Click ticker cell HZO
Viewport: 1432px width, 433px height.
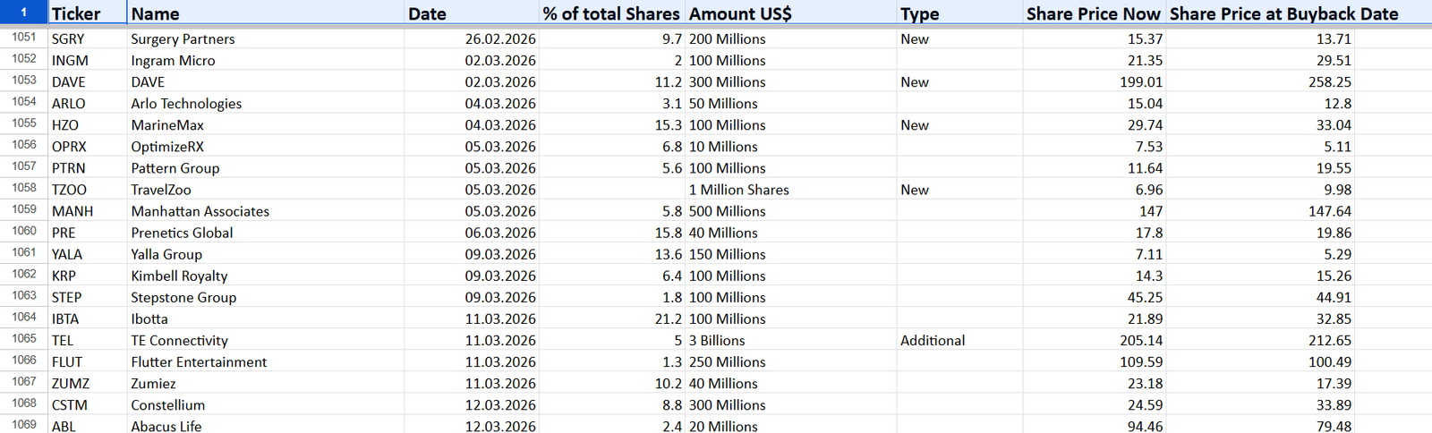[88, 124]
